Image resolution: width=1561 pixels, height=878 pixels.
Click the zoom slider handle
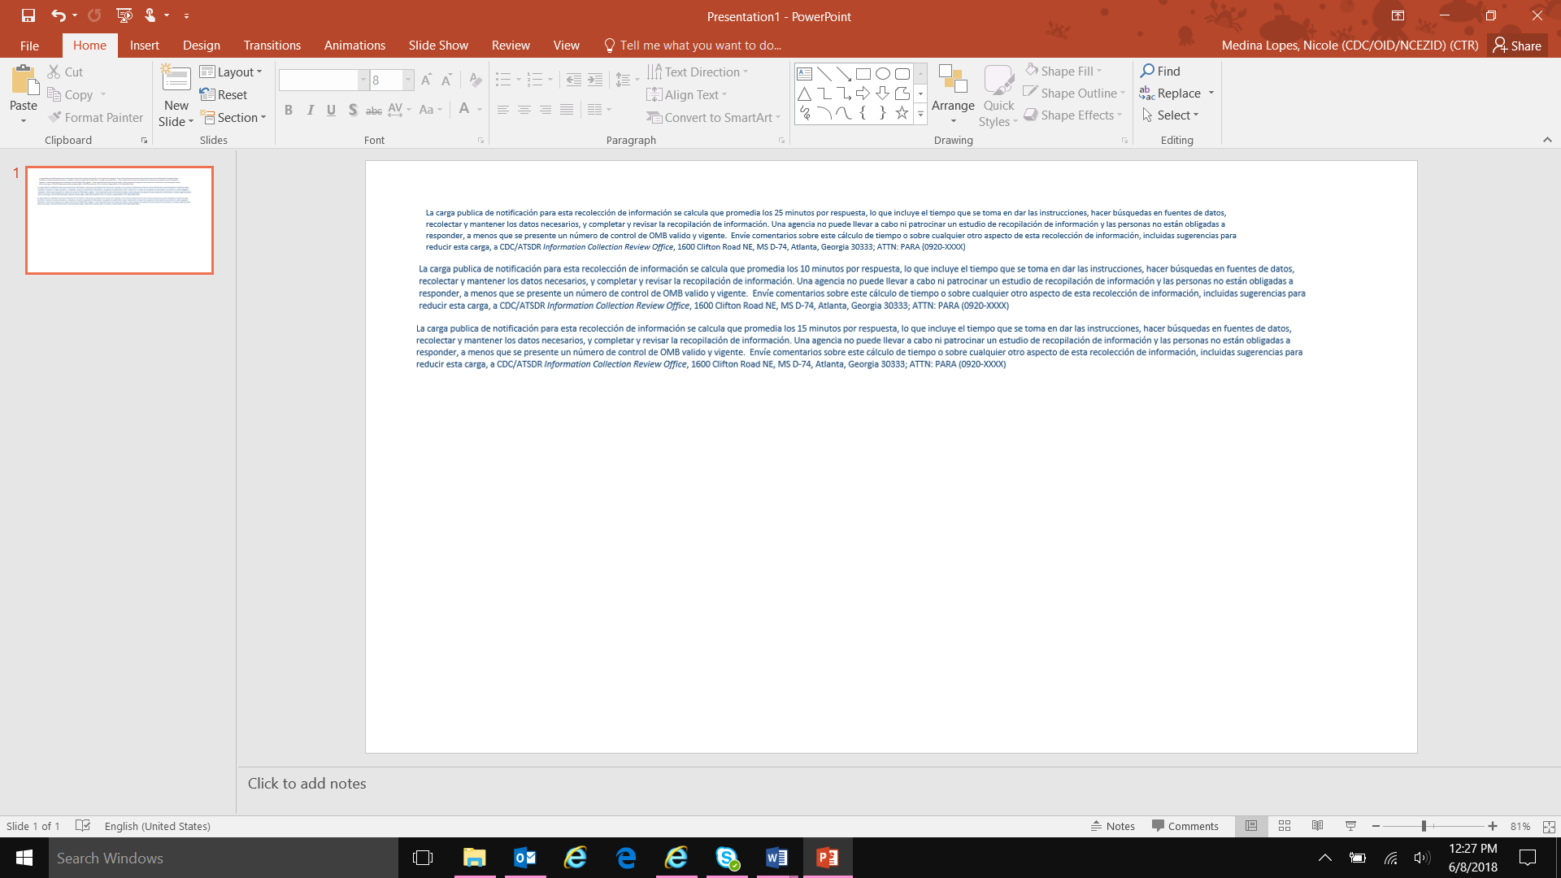(1424, 826)
